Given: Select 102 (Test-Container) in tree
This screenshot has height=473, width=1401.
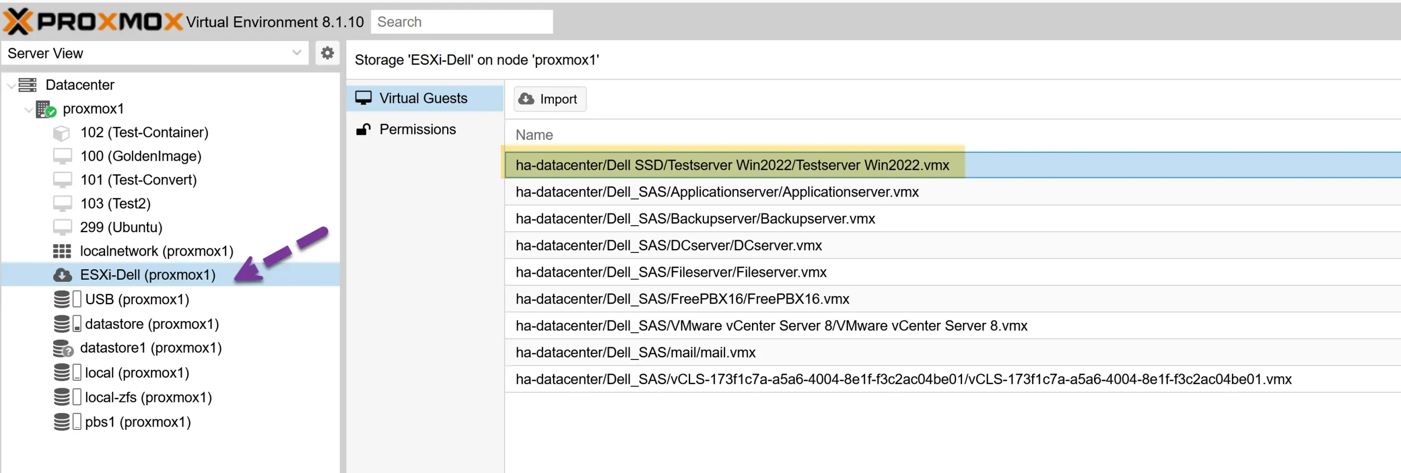Looking at the screenshot, I should tap(144, 133).
